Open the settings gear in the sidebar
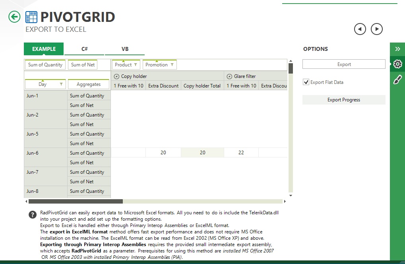 (397, 64)
